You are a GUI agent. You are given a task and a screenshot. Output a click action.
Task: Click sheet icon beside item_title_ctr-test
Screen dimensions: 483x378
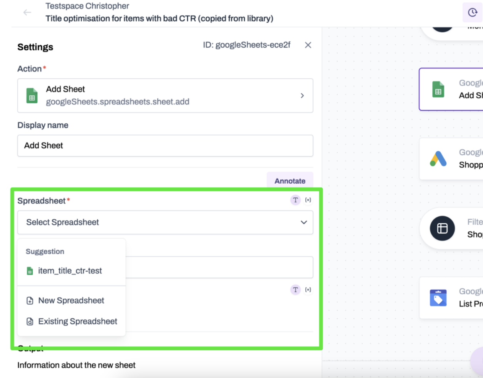click(x=30, y=271)
